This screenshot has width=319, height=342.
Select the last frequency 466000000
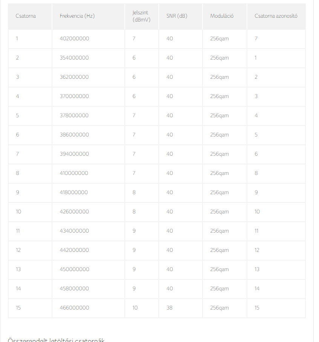coord(74,308)
